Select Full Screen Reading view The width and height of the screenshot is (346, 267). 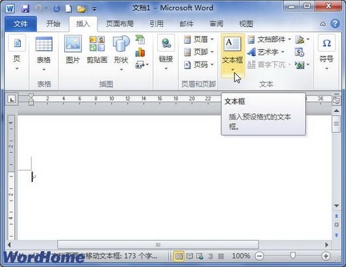[x=190, y=256]
